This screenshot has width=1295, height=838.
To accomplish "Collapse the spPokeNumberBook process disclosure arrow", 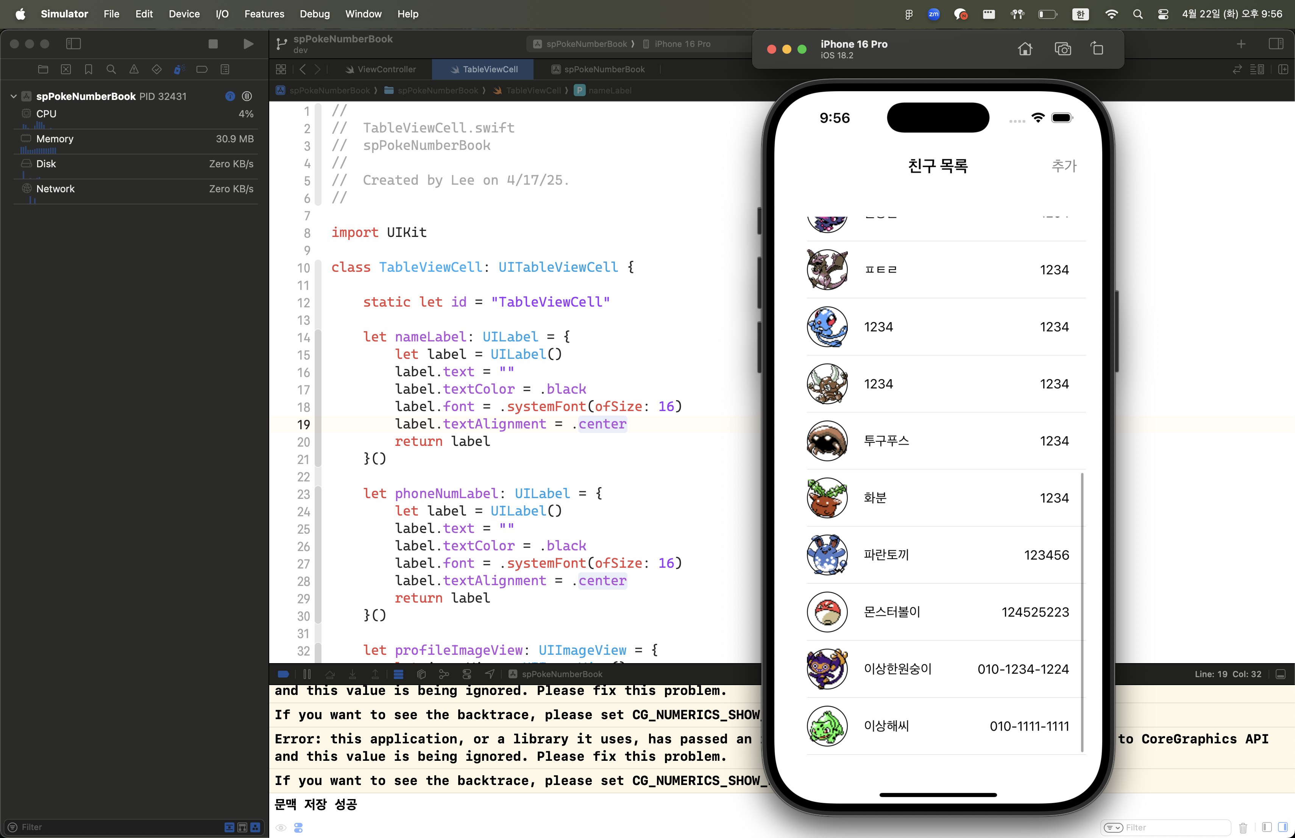I will [x=14, y=96].
